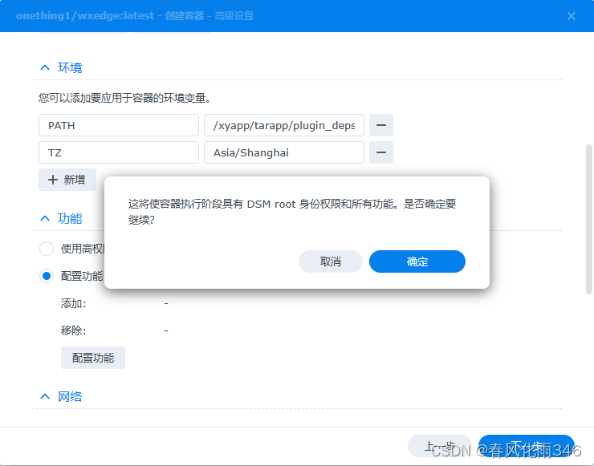Click 取消 to cancel the dialog
This screenshot has height=466, width=594.
(330, 261)
